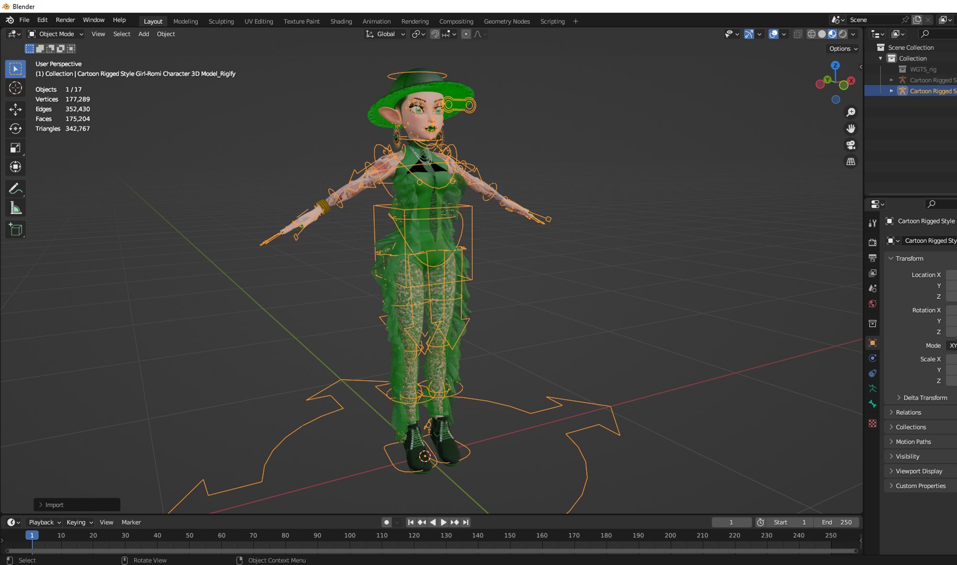The height and width of the screenshot is (565, 957).
Task: Open the Tool properties tab
Action: pos(872,223)
